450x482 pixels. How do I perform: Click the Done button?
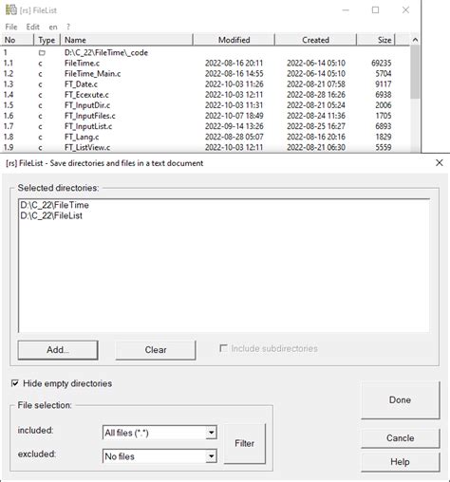[401, 399]
